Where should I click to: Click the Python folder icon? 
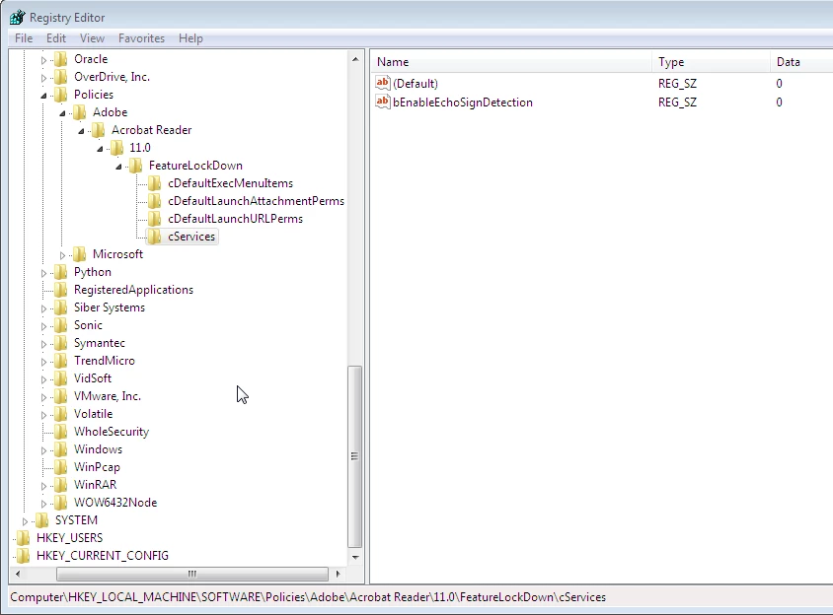coord(61,272)
